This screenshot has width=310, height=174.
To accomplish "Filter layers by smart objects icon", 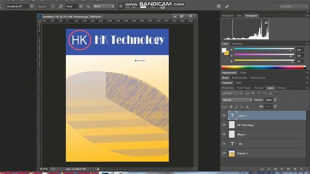I will point(270,93).
